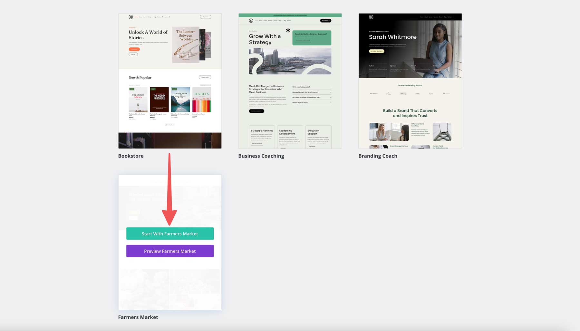Image resolution: width=580 pixels, height=331 pixels.
Task: Click the Preview Farmers Market button
Action: [170, 251]
